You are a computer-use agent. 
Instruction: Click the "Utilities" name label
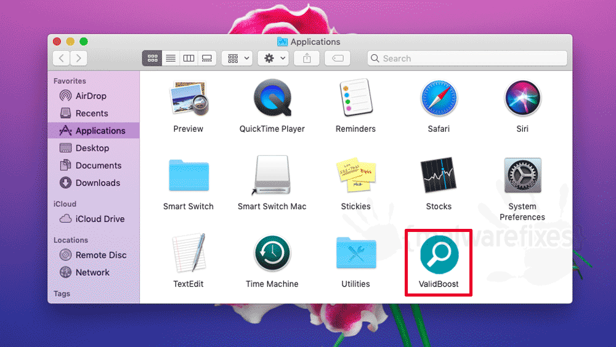(356, 284)
